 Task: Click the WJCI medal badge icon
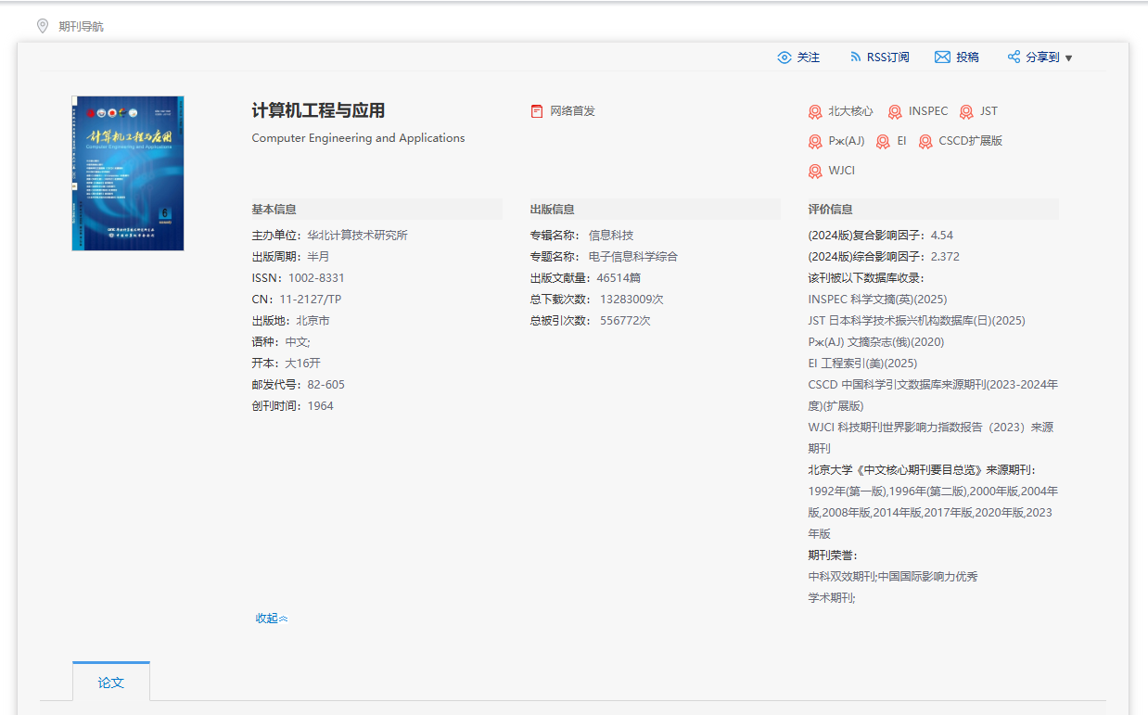815,172
